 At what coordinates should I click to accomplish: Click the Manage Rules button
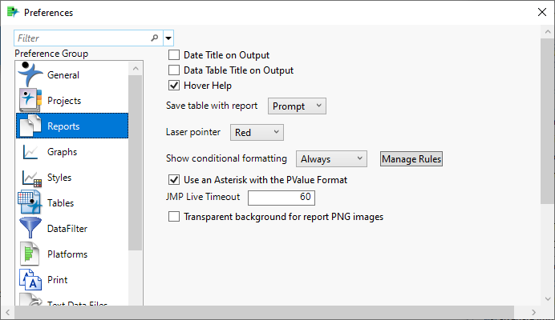tap(411, 159)
